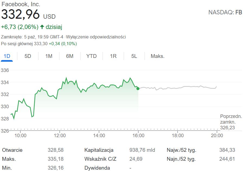Click the 12:00 label on time axis
Screen dimensions: 243x171
60,135
